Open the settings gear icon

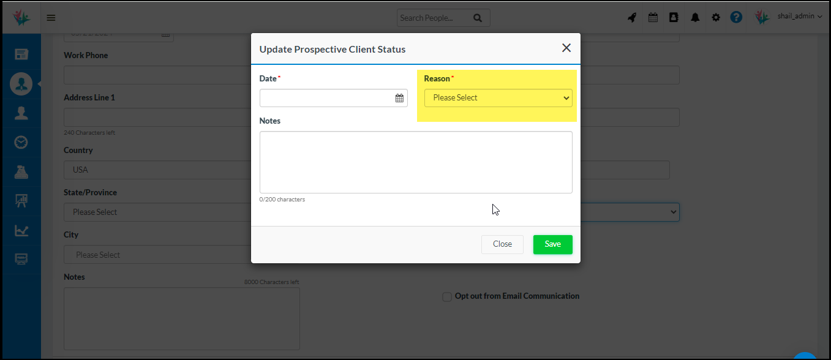pos(716,18)
